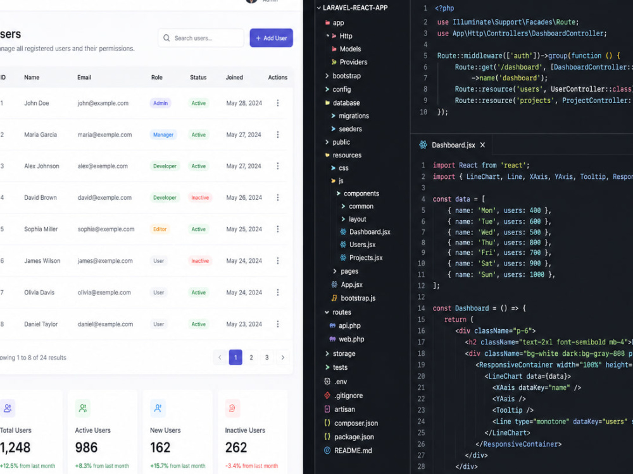Go to pagination page 2
This screenshot has width=633, height=474.
pos(251,358)
